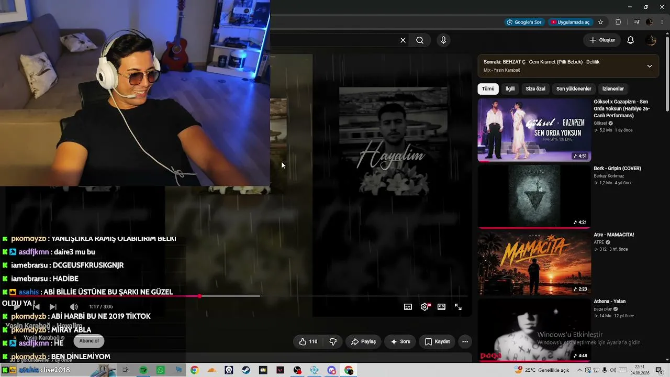
Task: Like the video with thumbs up
Action: point(308,342)
